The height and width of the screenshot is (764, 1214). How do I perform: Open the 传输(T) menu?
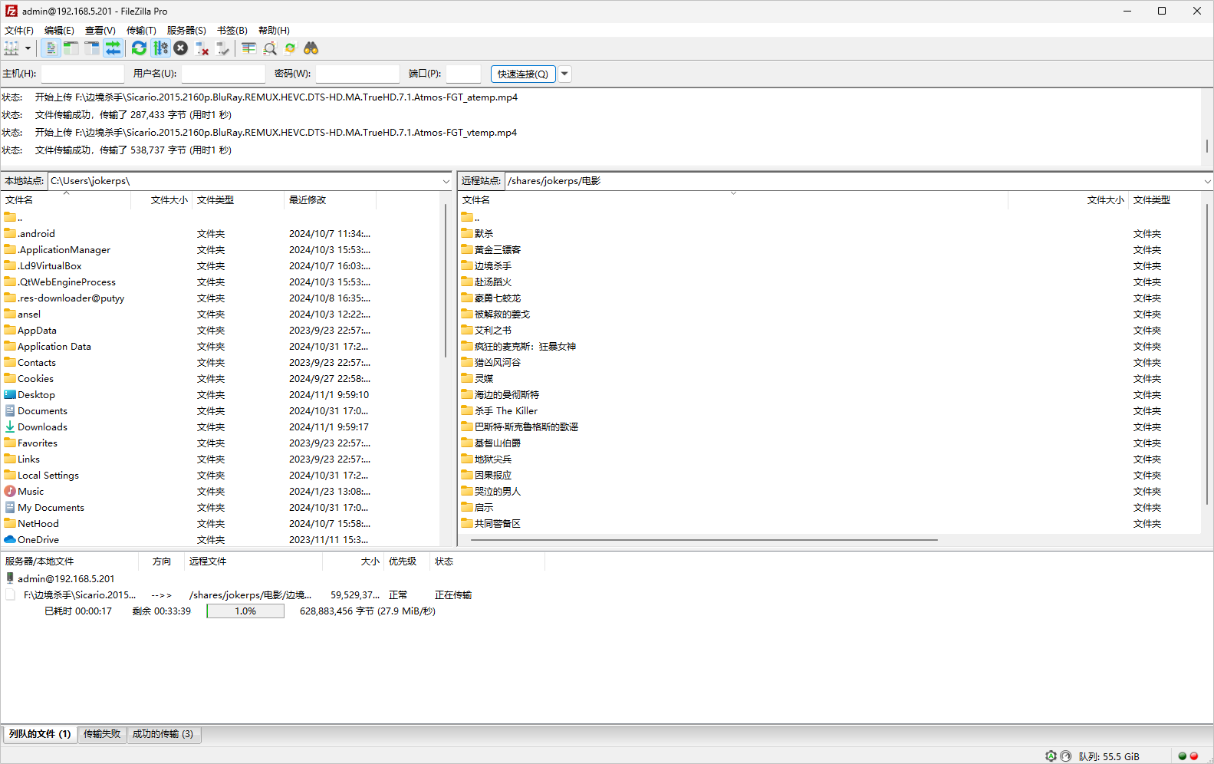(x=141, y=31)
